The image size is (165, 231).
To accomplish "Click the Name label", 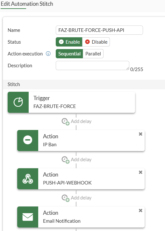I will coord(14,30).
